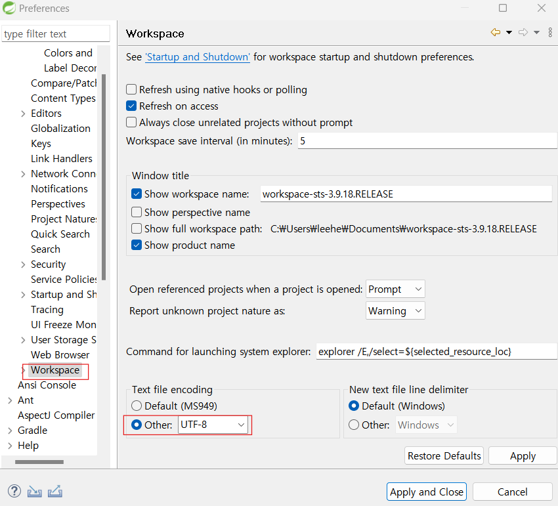This screenshot has width=558, height=506.
Task: Enable Show full workspace path checkbox
Action: click(137, 228)
